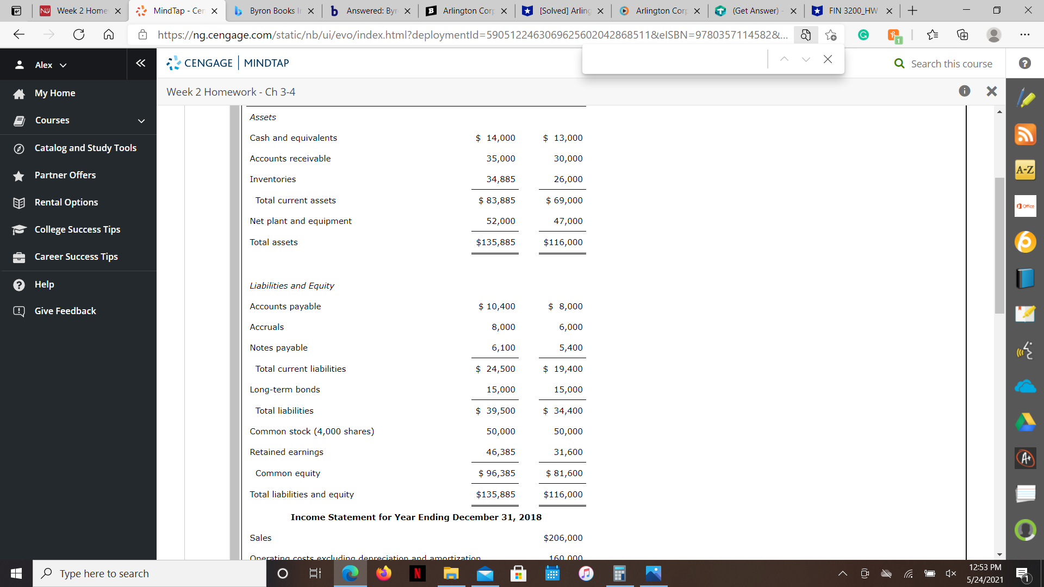Click Give Feedback in sidebar

65,311
